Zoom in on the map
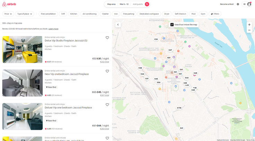Screen dimensions: 255x141 (249, 25)
